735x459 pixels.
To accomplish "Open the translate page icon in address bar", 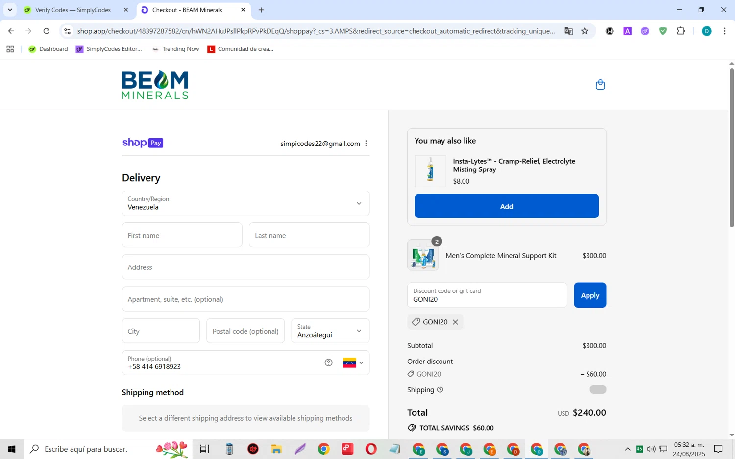I will (568, 31).
